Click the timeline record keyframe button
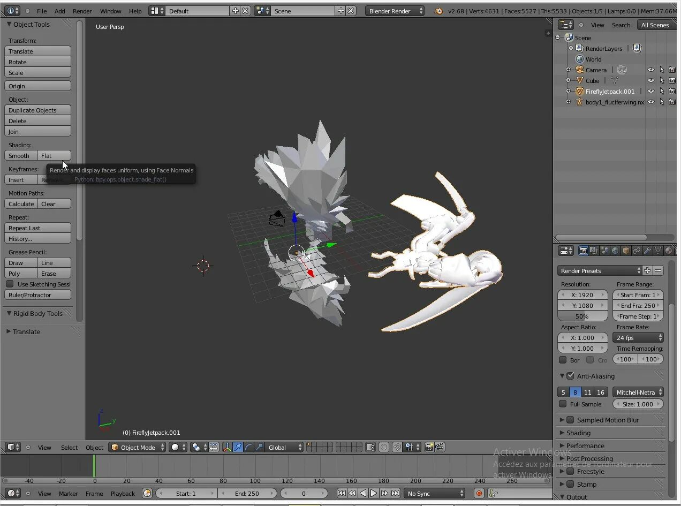 [479, 493]
